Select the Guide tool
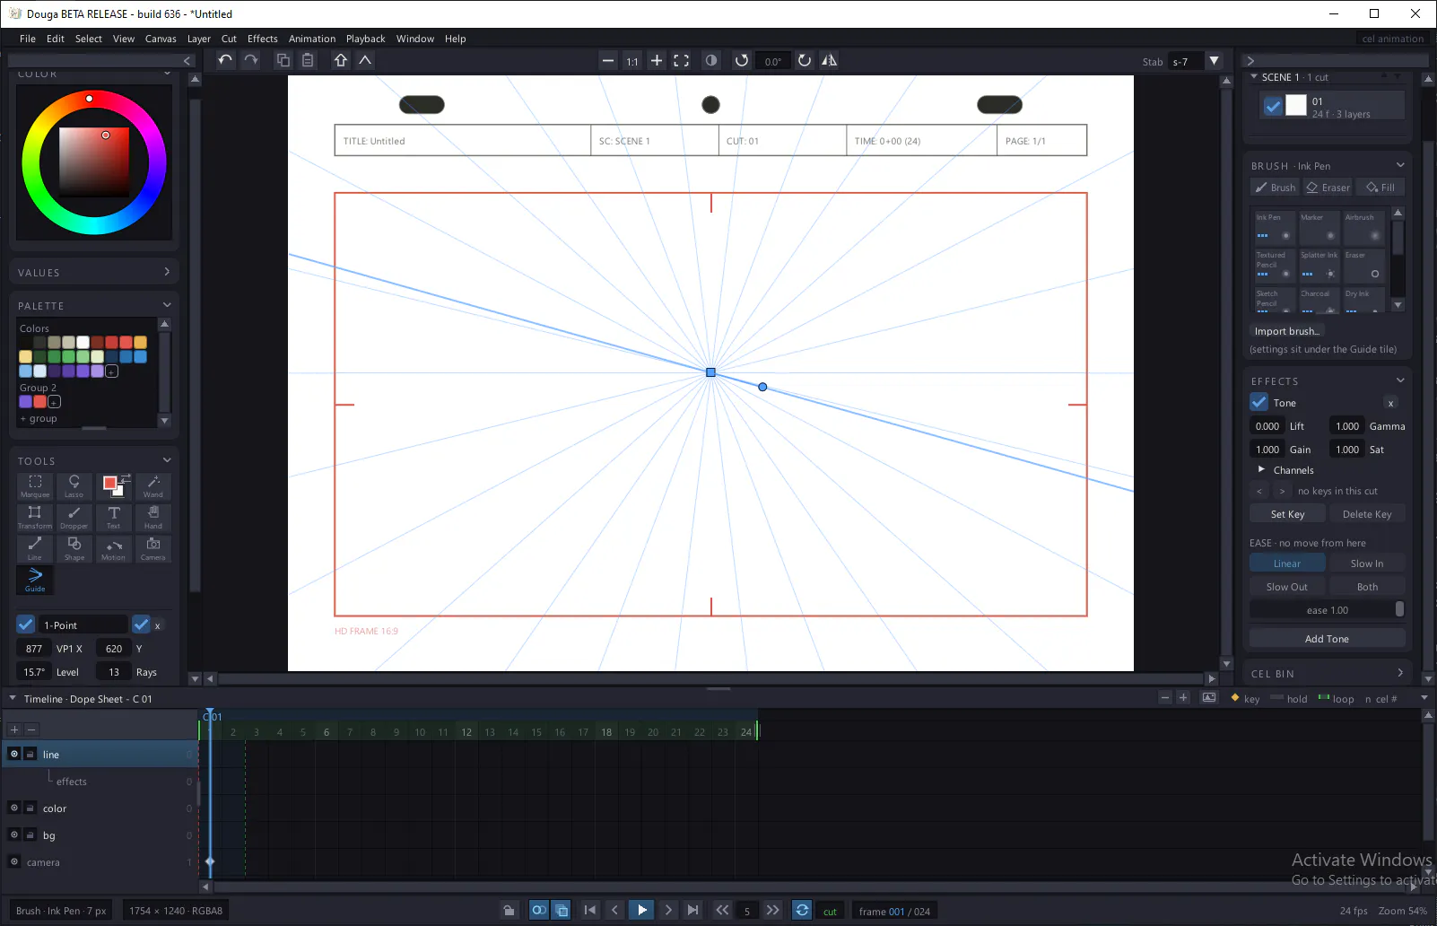The image size is (1437, 926). [x=35, y=581]
